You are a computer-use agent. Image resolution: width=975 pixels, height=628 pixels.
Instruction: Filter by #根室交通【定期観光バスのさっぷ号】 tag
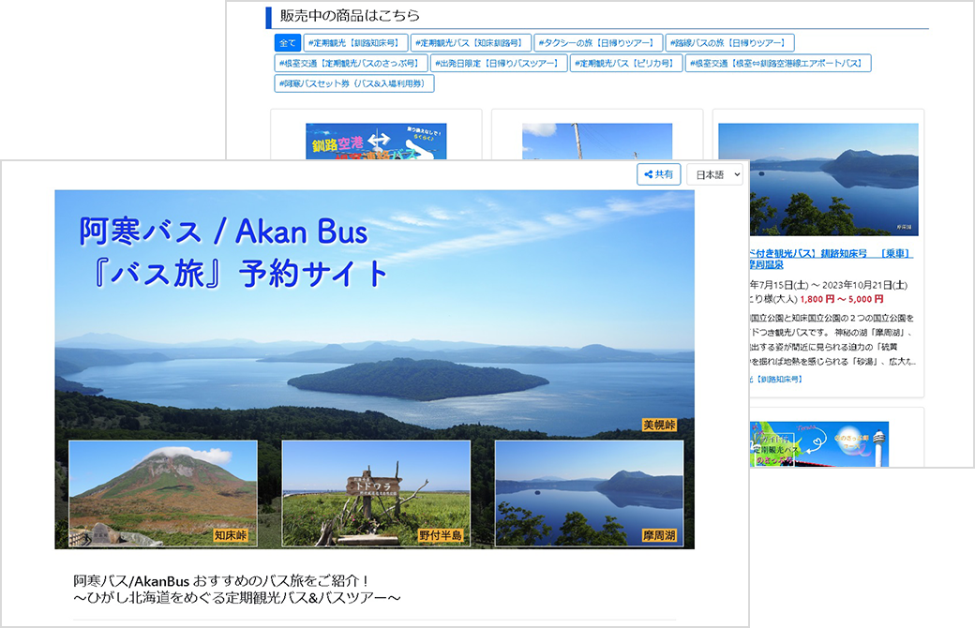352,64
